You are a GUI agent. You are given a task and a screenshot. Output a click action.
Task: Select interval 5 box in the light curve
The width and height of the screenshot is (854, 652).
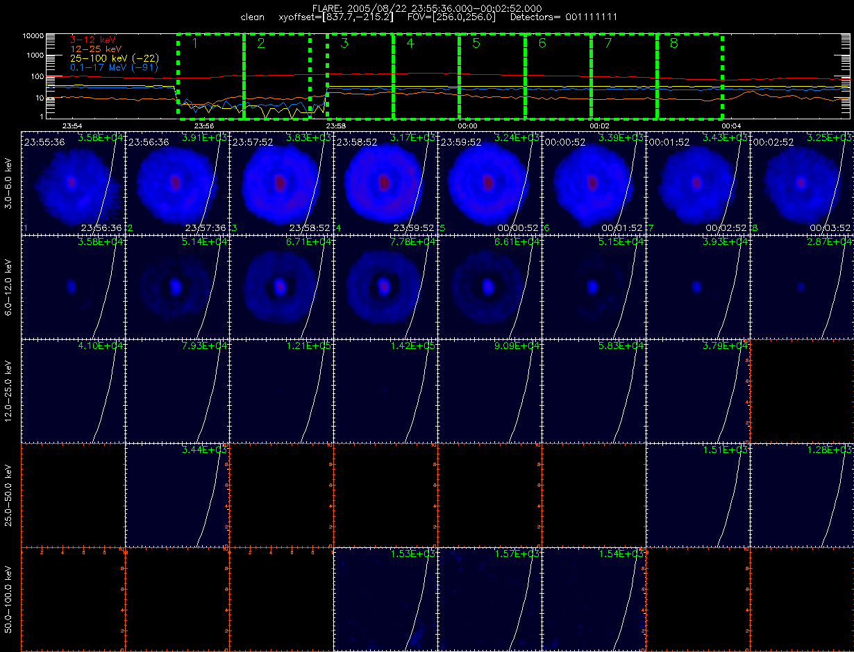click(x=492, y=76)
